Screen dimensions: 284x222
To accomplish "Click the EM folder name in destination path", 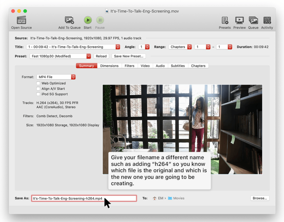I will click(x=160, y=198).
